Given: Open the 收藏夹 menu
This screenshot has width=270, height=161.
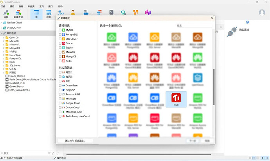Looking at the screenshot, I should point(31,6).
